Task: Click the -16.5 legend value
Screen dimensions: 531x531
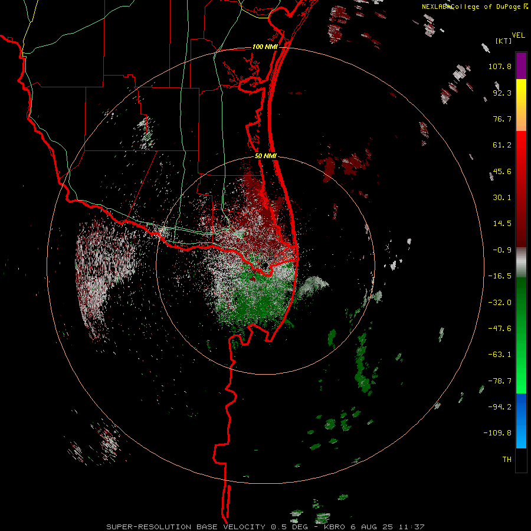Action: click(500, 276)
